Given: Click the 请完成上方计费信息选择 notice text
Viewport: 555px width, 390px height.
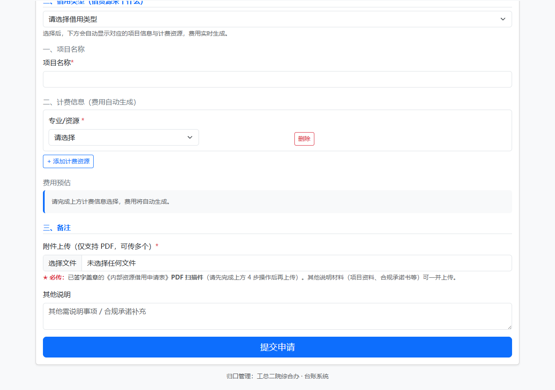Looking at the screenshot, I should click(x=111, y=201).
